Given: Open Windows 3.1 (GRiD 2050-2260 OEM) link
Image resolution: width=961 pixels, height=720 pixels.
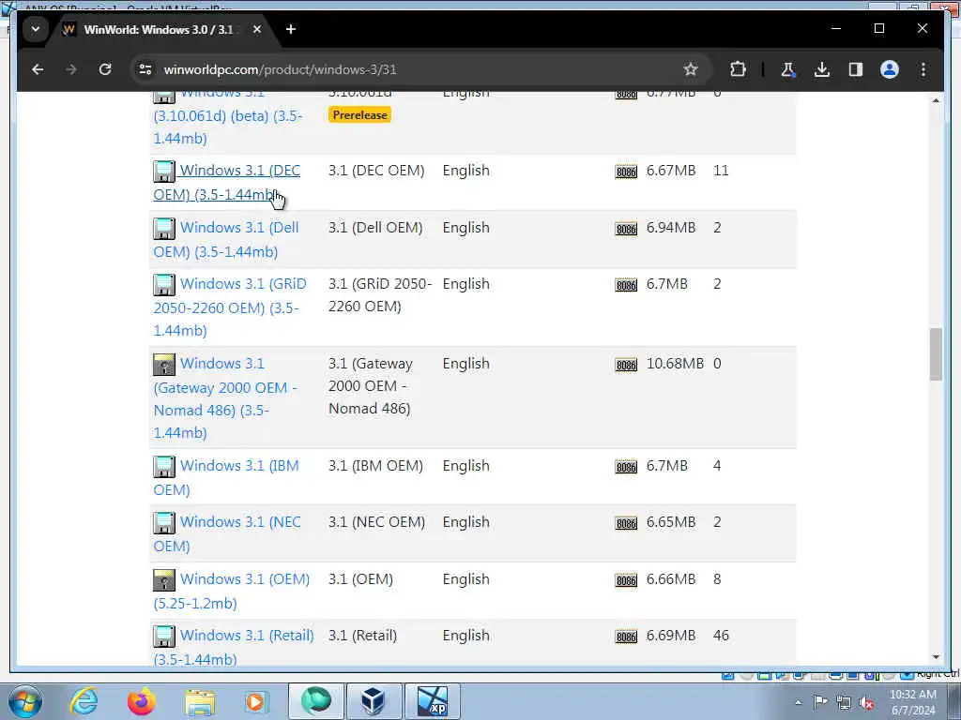Looking at the screenshot, I should click(230, 307).
